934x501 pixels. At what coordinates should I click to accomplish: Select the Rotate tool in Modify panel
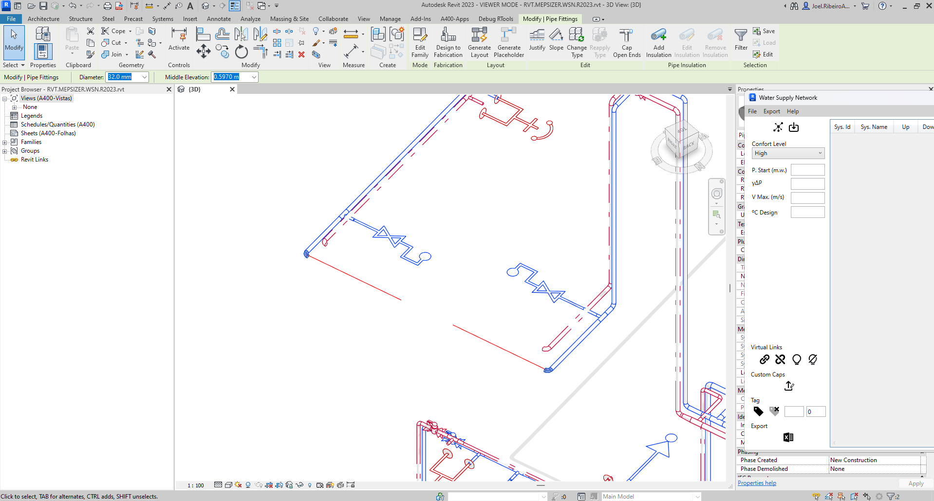pyautogui.click(x=242, y=51)
